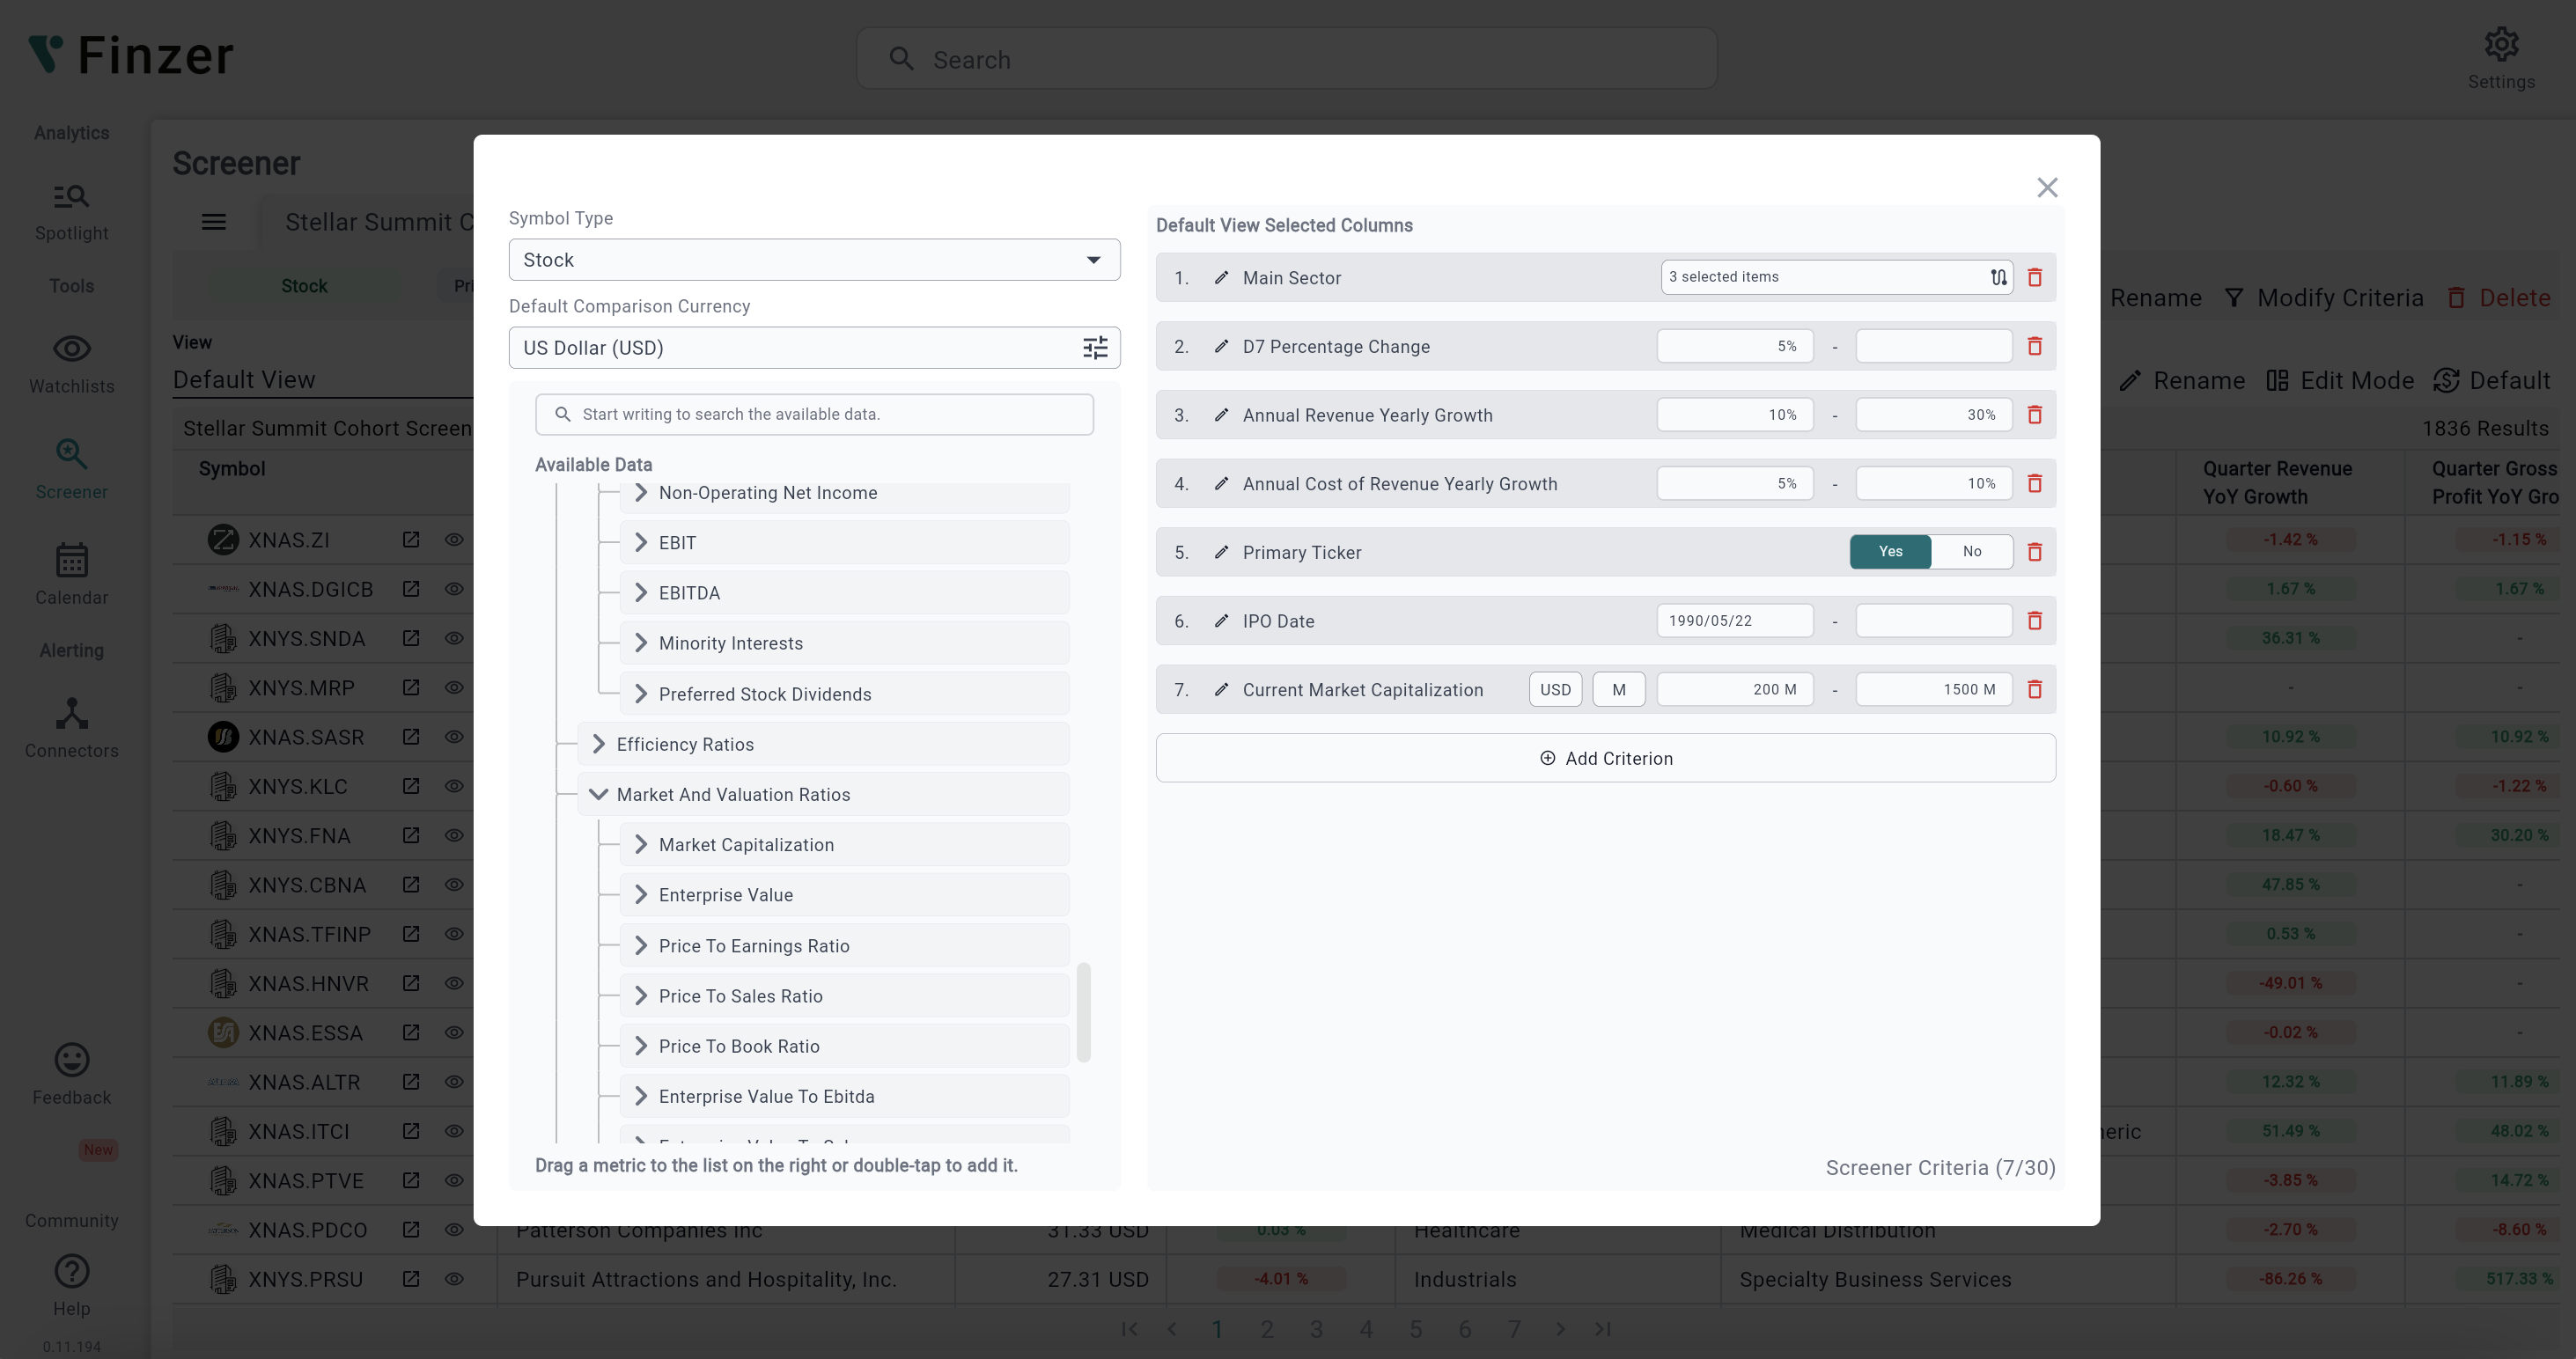Open Watchlists in the sidebar
Image resolution: width=2576 pixels, height=1359 pixels.
[x=71, y=364]
